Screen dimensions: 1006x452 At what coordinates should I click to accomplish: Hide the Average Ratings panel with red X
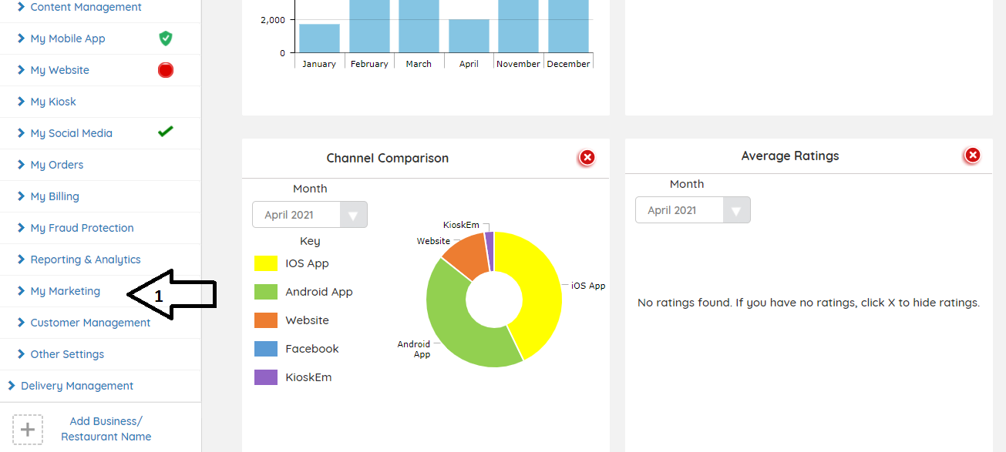click(x=973, y=156)
